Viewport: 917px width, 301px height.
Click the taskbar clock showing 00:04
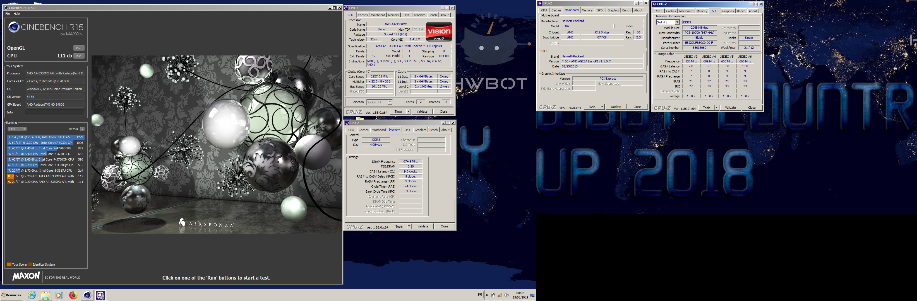click(x=520, y=295)
